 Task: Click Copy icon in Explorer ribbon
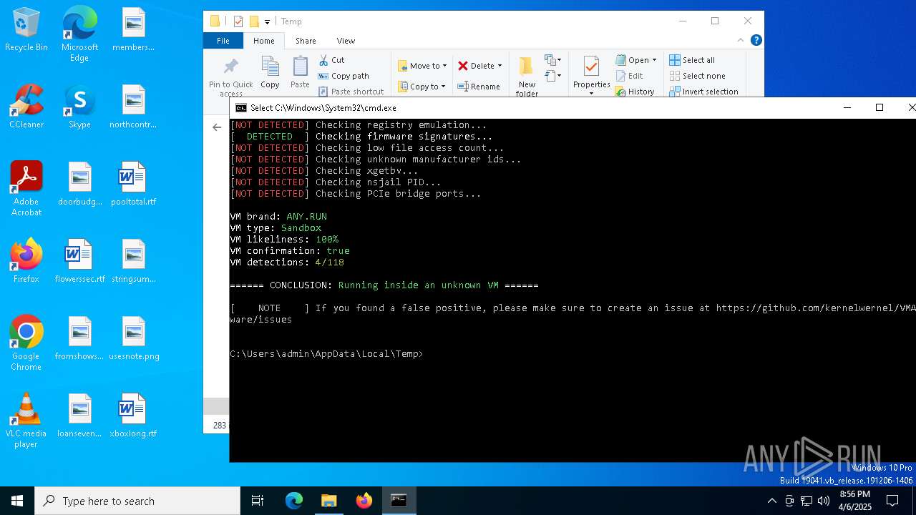click(270, 72)
